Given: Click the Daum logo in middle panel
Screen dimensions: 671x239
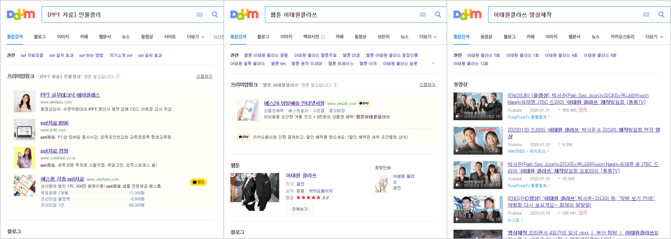Looking at the screenshot, I should 244,14.
